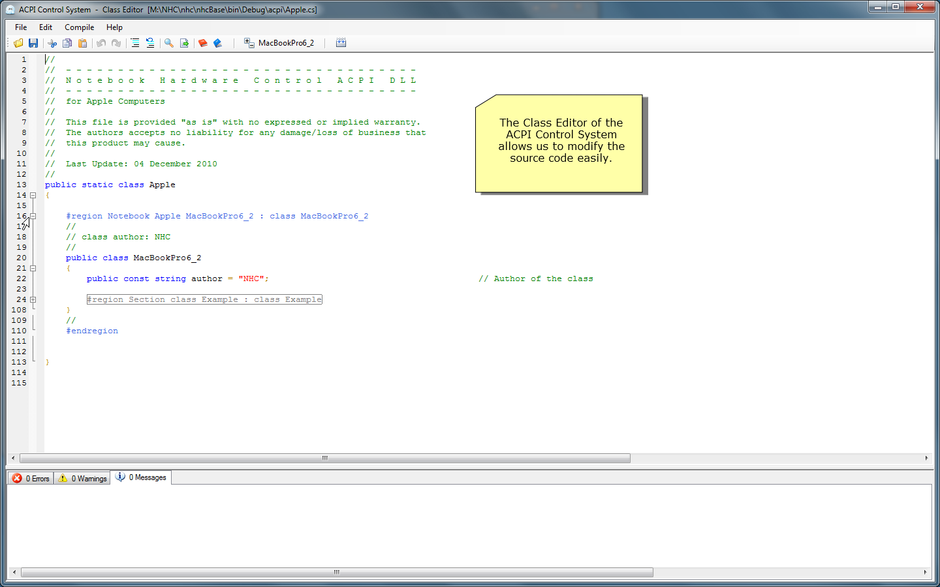The image size is (940, 587).
Task: Switch to the 0 Errors tab
Action: click(x=31, y=478)
